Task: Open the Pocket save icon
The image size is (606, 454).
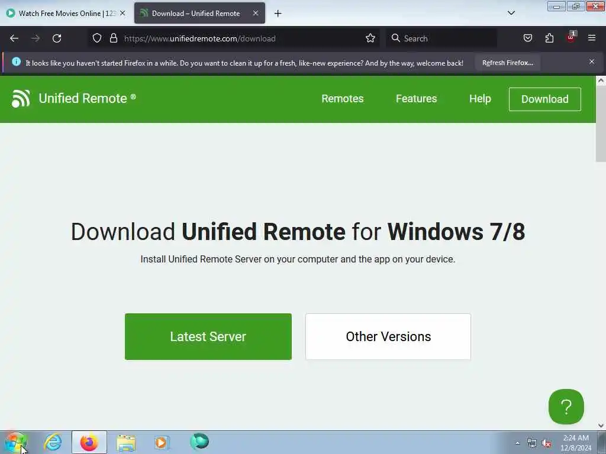Action: coord(528,38)
